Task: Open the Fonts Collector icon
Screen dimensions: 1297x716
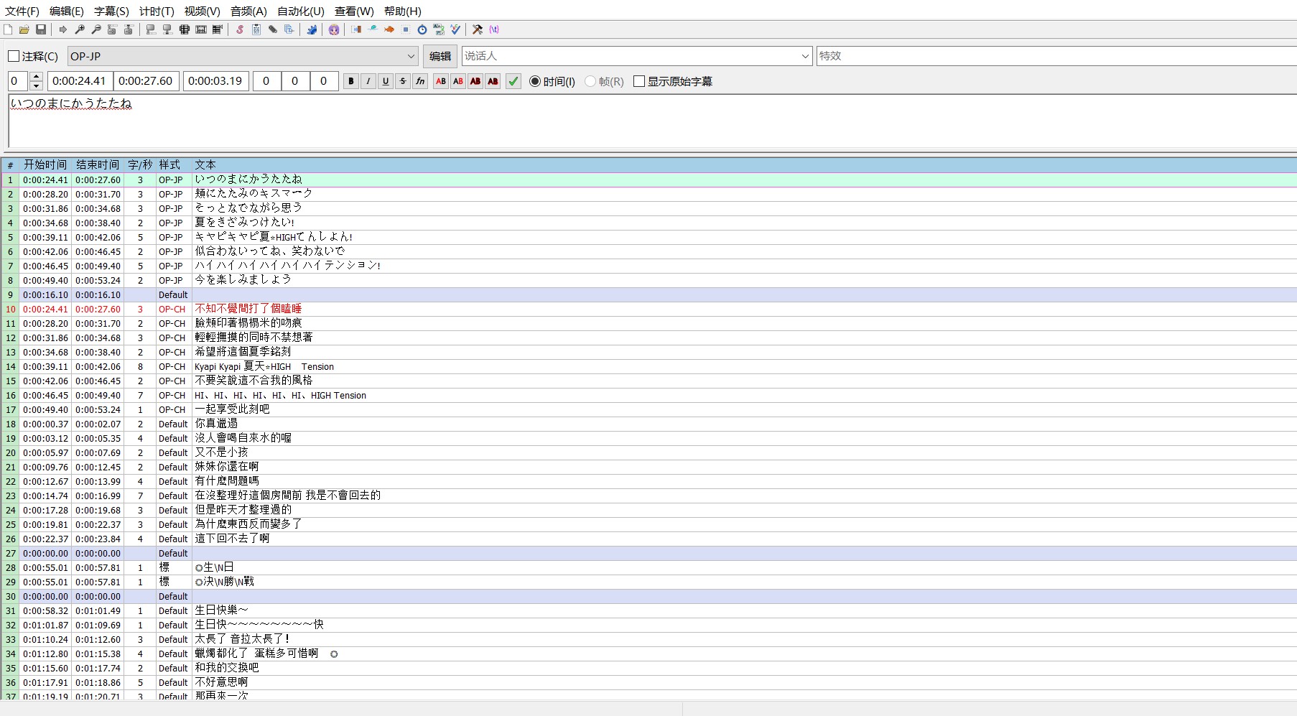Action: pos(289,29)
